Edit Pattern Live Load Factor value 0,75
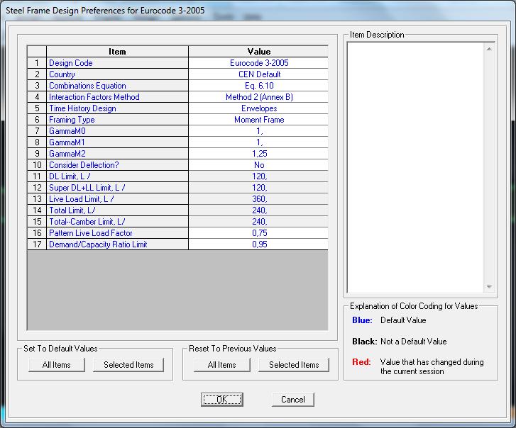 pos(258,233)
